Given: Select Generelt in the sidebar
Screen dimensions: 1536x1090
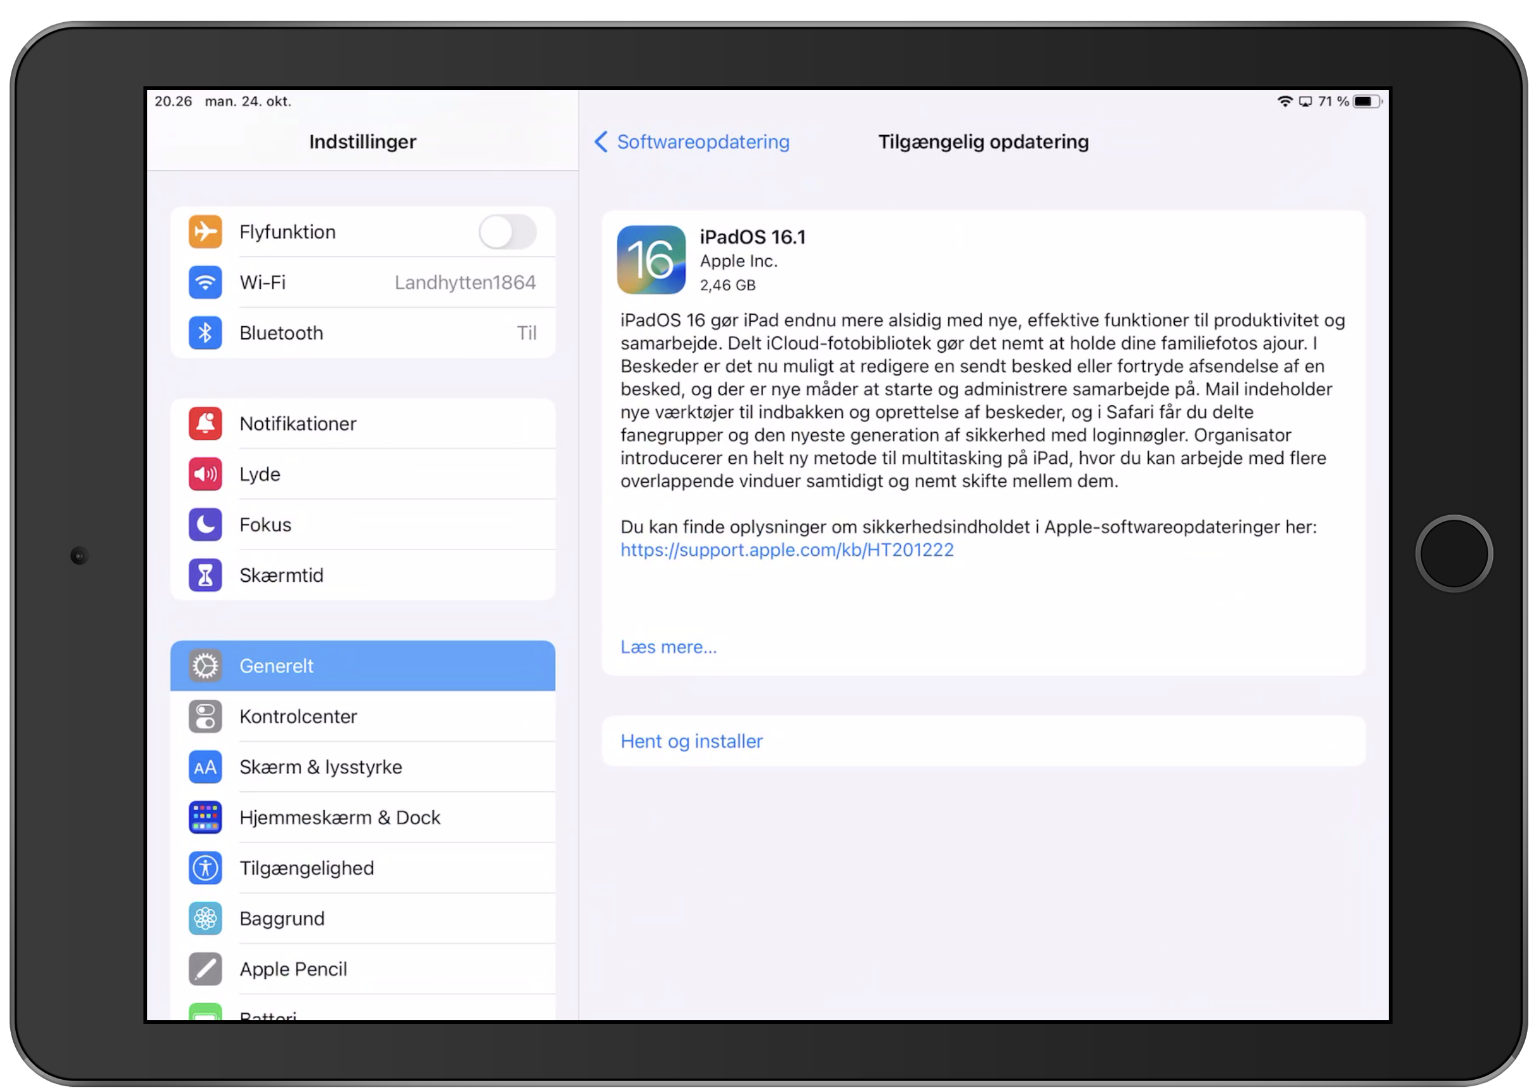Looking at the screenshot, I should click(362, 666).
